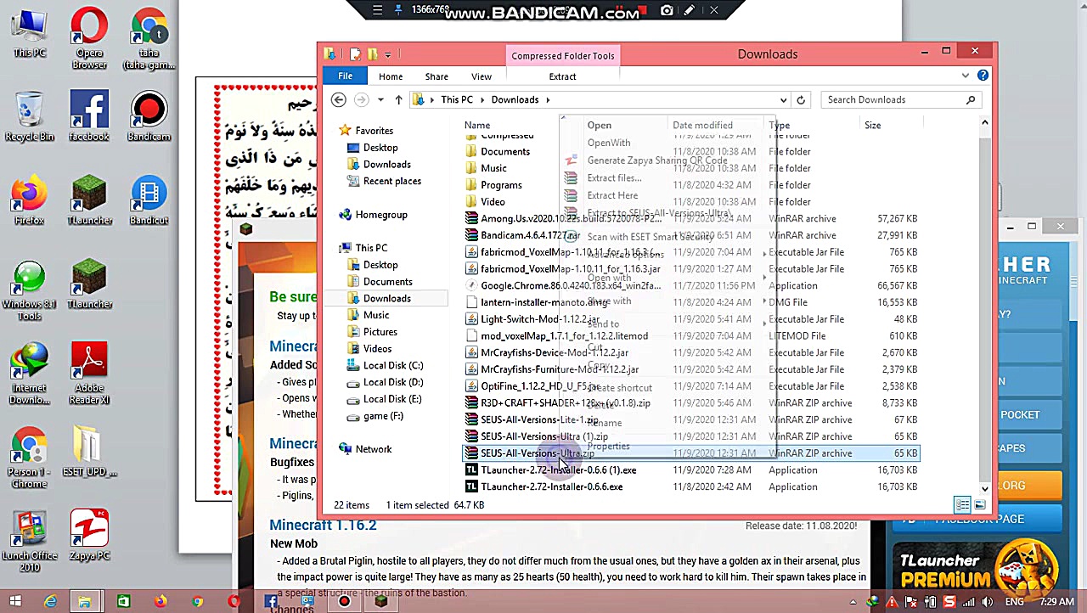This screenshot has height=613, width=1087.
Task: Click the file list scroll-down arrow
Action: (x=984, y=488)
